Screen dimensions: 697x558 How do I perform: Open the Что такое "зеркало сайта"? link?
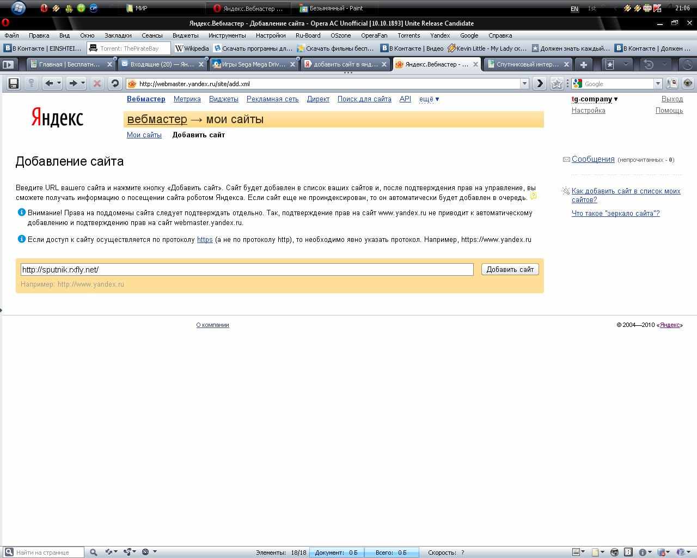click(x=615, y=214)
